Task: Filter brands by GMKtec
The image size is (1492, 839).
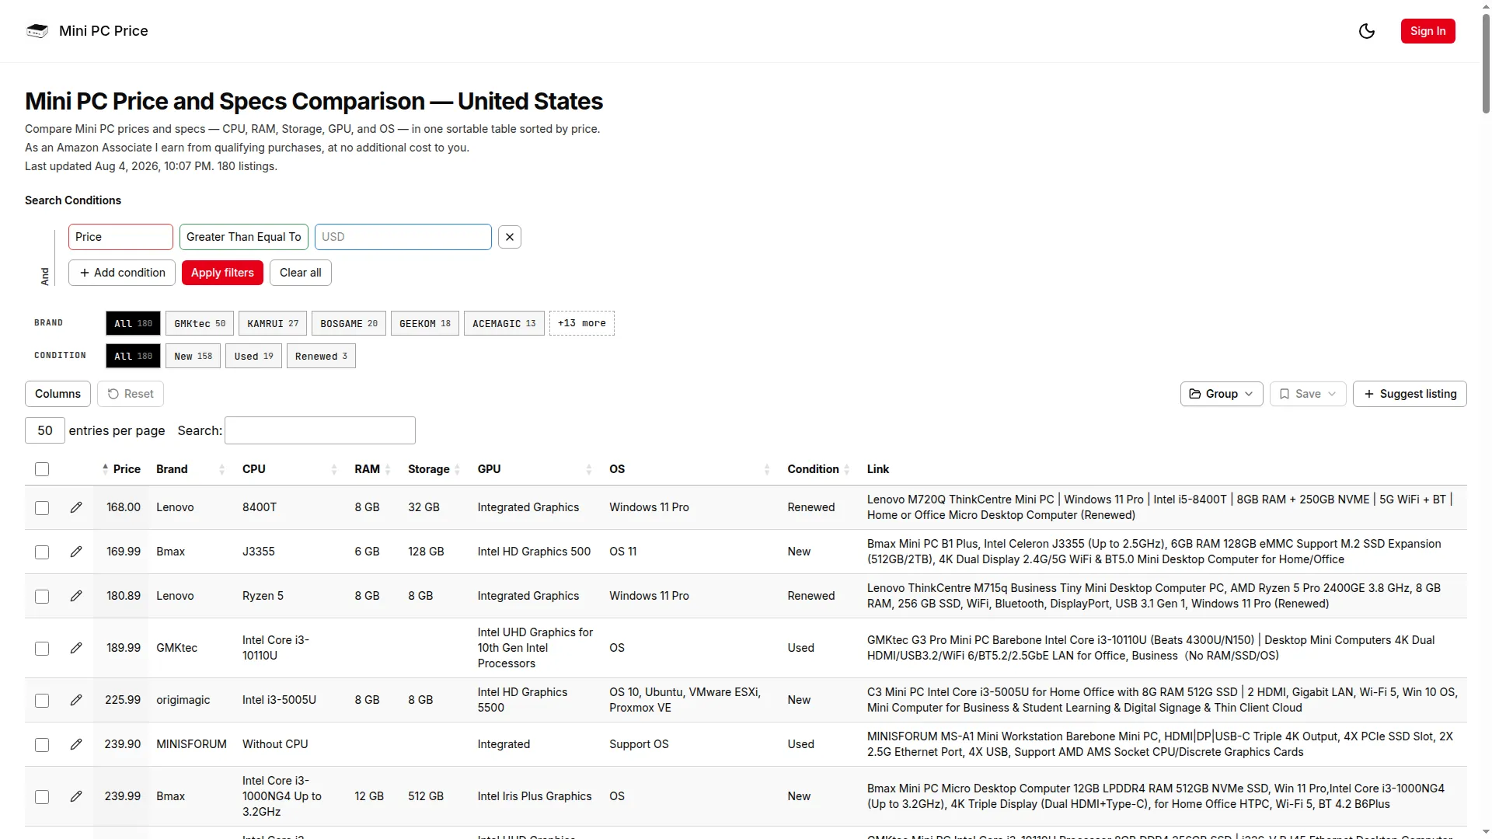Action: (x=200, y=323)
